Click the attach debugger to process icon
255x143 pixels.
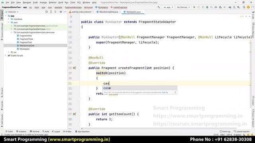pos(220,7)
